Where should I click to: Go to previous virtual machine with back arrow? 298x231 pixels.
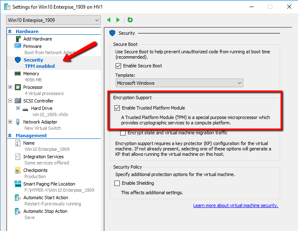click(x=109, y=20)
